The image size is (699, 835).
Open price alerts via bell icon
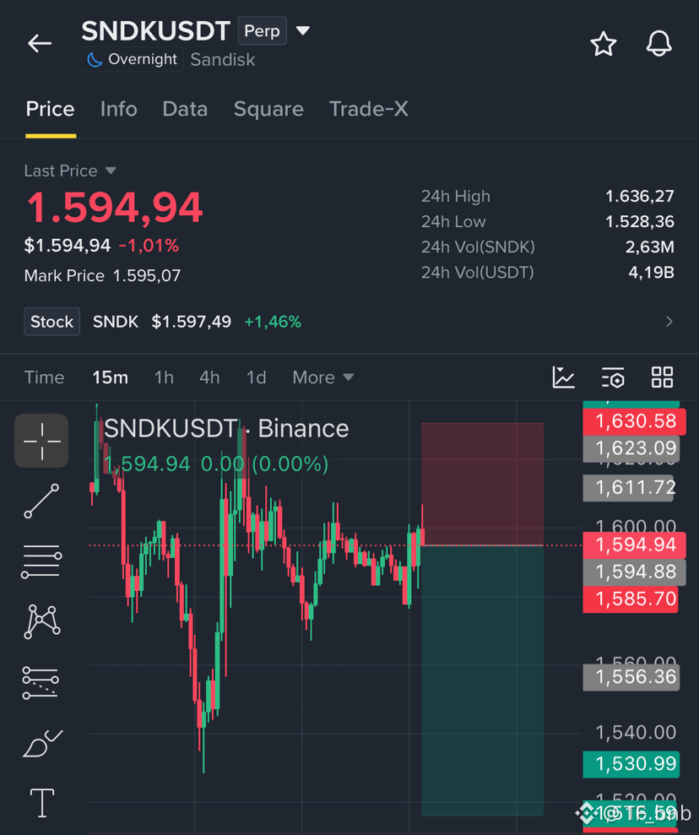[x=659, y=44]
